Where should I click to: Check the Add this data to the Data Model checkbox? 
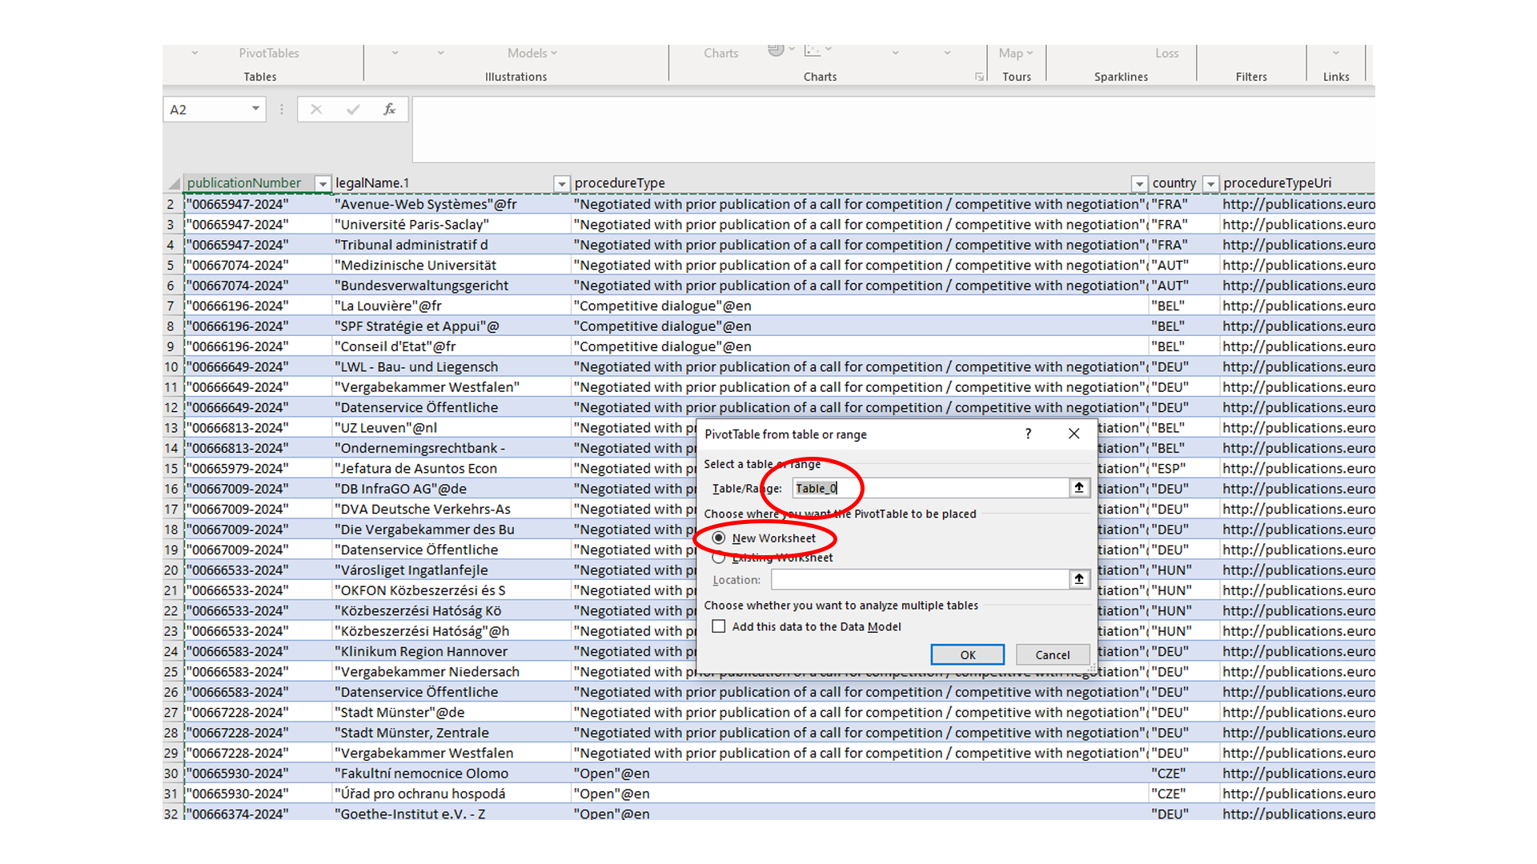click(x=718, y=626)
